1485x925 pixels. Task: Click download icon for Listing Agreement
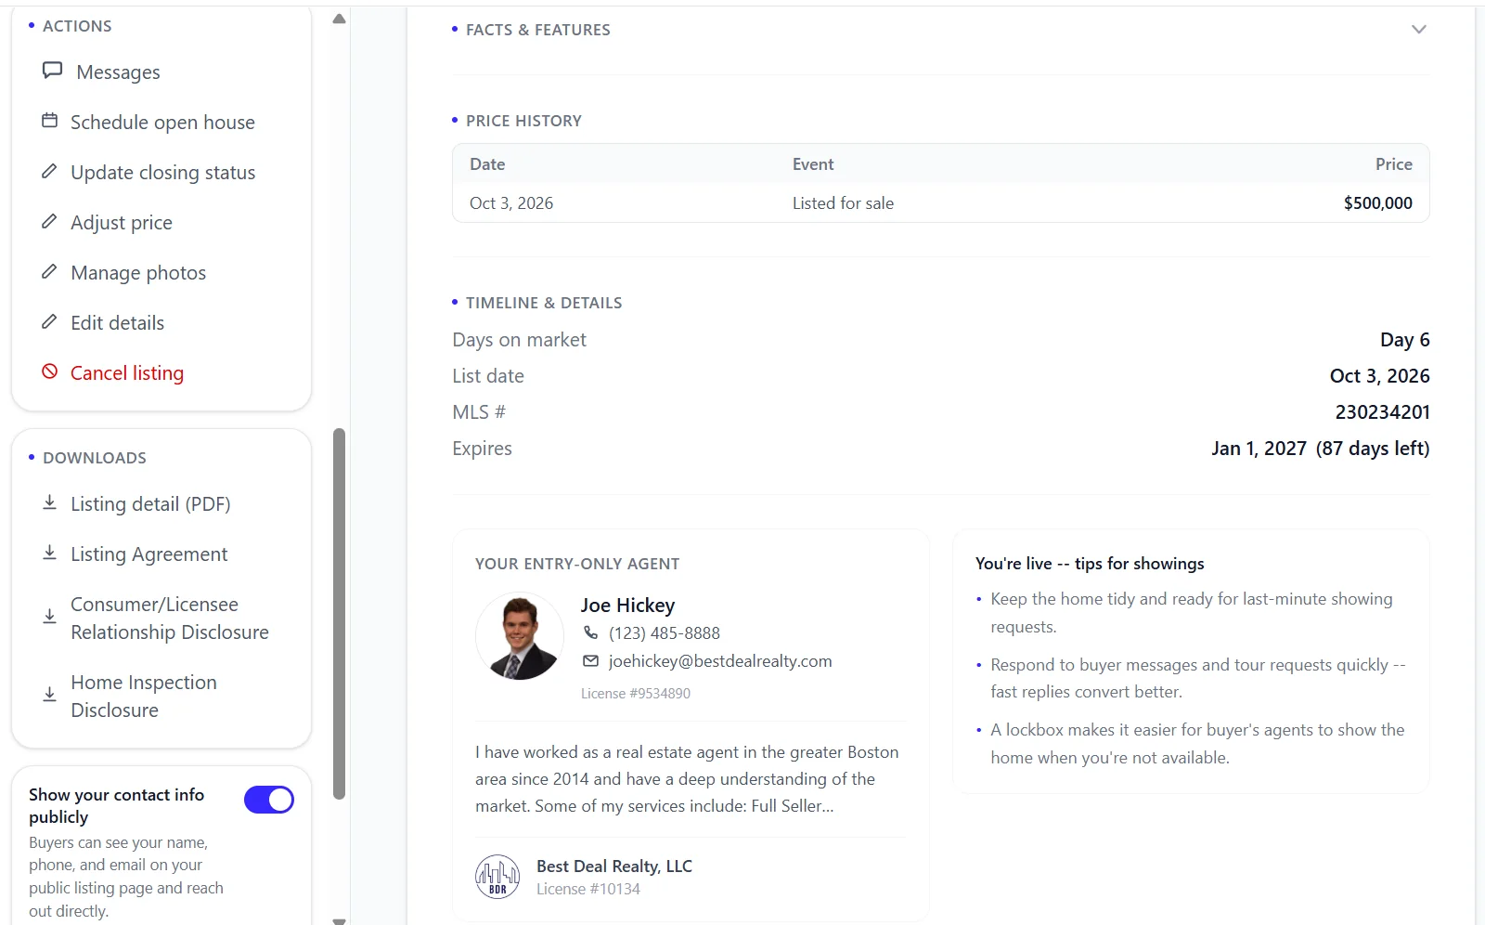(50, 553)
